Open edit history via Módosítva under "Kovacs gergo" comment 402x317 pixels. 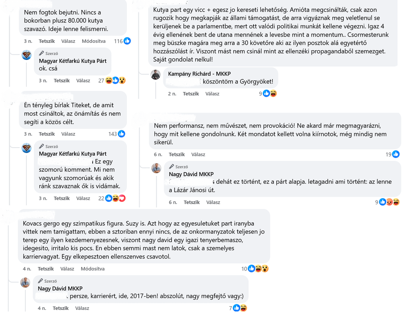point(93,269)
